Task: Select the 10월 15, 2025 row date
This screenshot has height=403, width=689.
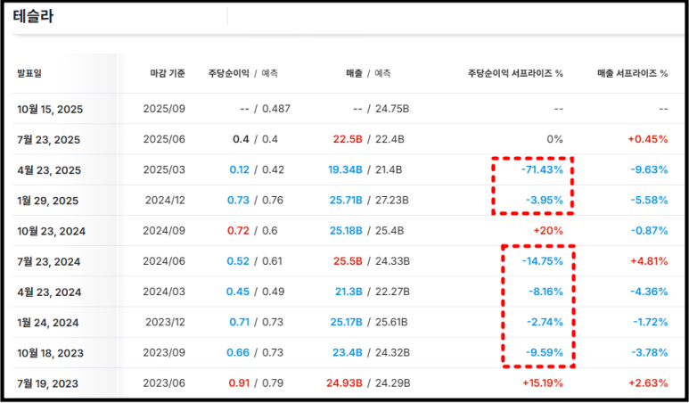Action: (x=50, y=110)
